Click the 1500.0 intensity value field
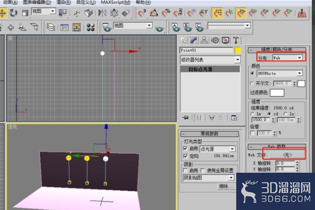The height and width of the screenshot is (210, 315). click(261, 120)
